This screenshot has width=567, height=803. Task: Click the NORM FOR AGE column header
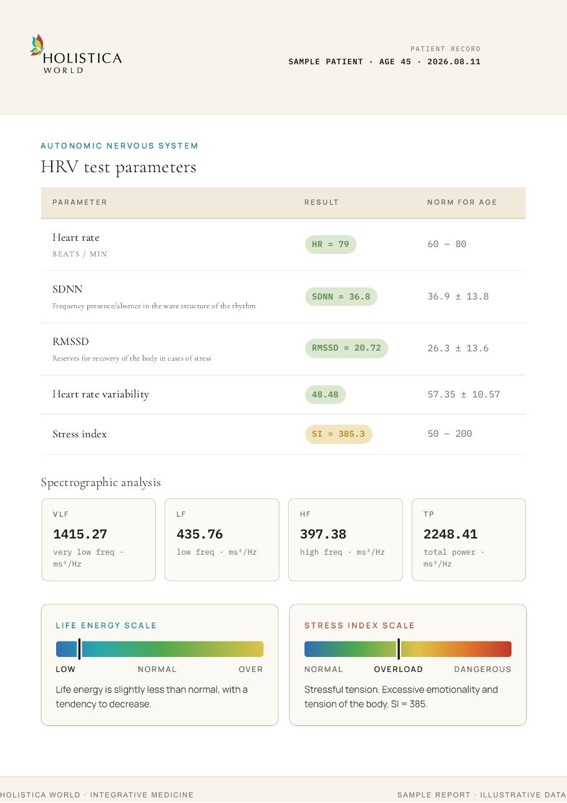(x=462, y=202)
